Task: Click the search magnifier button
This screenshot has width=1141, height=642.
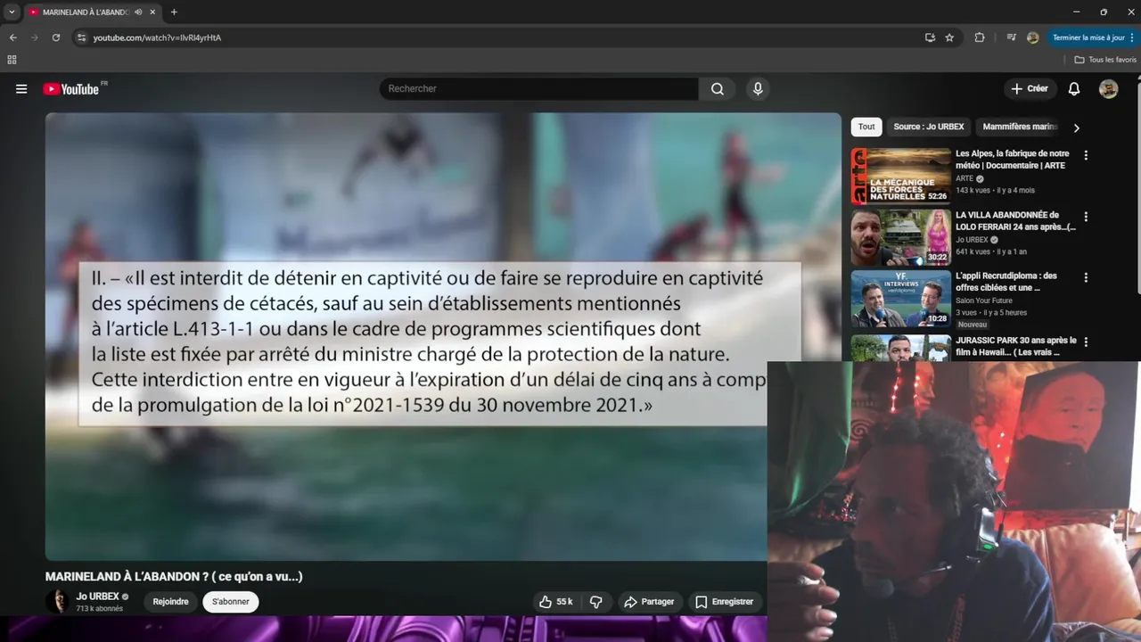Action: 718,89
